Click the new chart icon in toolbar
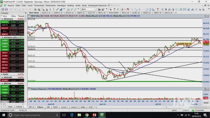210x118 pixels. (3, 10)
